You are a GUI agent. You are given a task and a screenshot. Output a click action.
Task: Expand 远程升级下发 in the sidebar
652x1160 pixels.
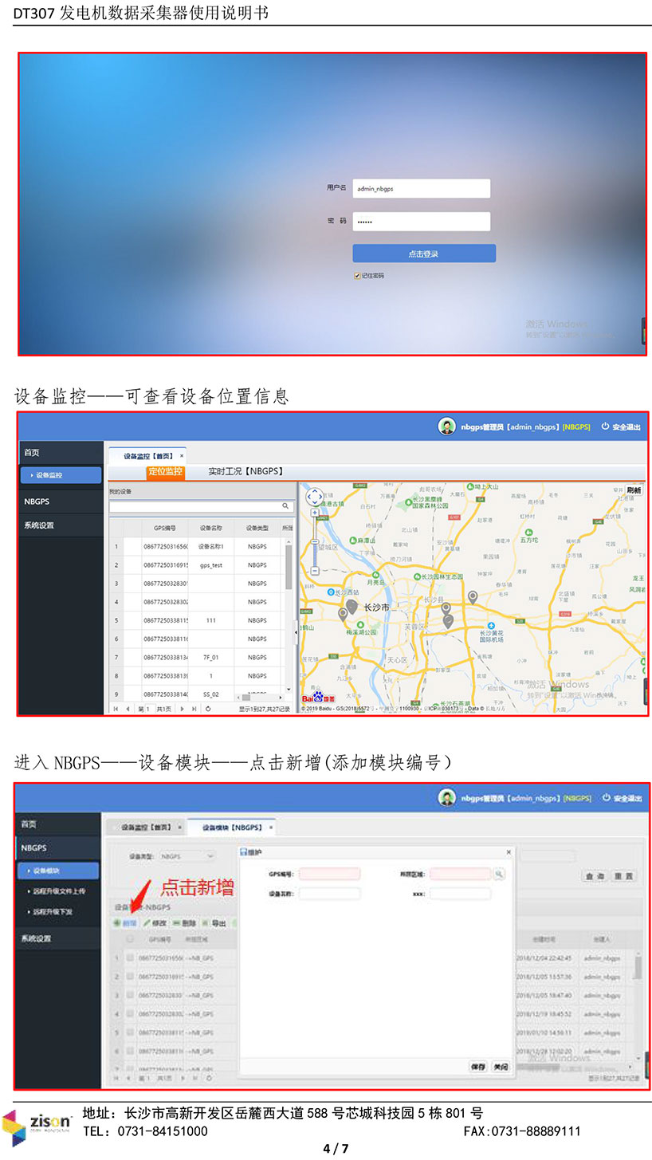pyautogui.click(x=54, y=911)
